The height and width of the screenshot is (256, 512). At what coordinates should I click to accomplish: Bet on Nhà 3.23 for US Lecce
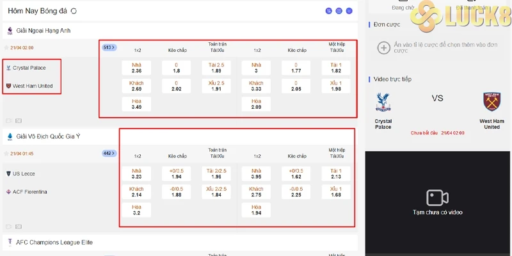tap(136, 173)
